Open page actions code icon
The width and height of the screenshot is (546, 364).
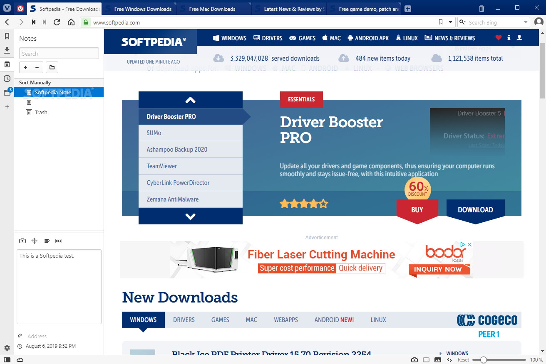[449, 360]
